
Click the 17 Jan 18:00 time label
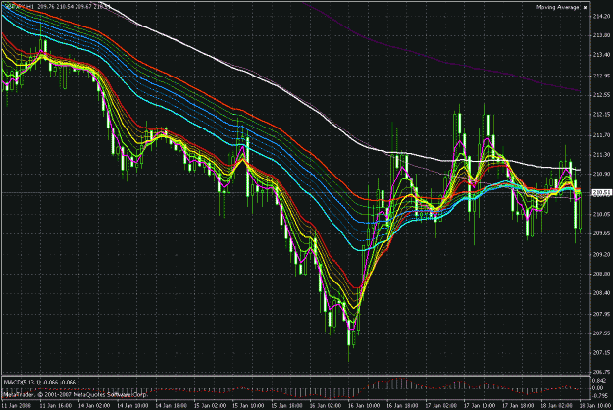click(x=518, y=406)
